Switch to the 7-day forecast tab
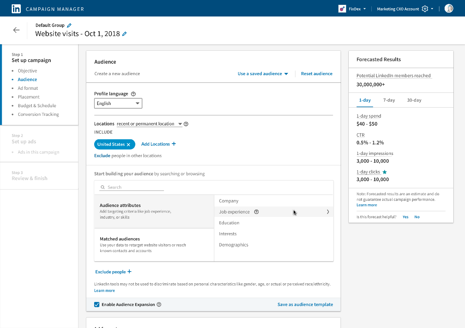 click(x=389, y=100)
